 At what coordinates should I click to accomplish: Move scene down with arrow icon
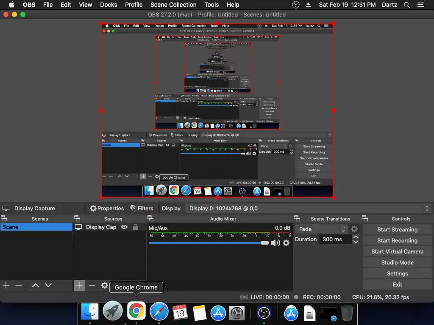pyautogui.click(x=48, y=285)
